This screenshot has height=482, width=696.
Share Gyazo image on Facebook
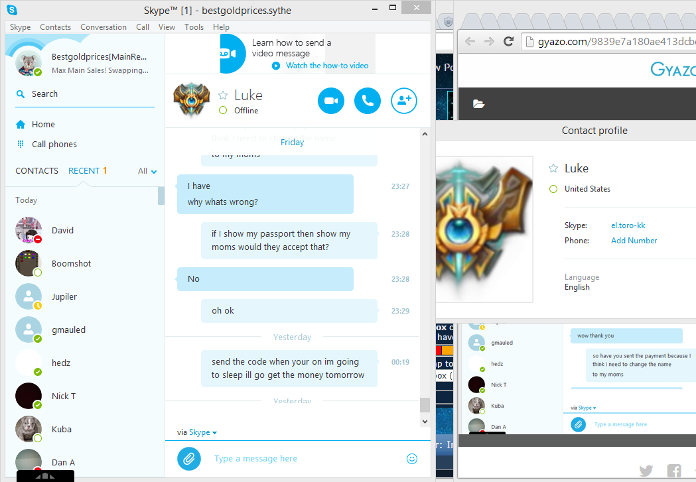click(674, 471)
